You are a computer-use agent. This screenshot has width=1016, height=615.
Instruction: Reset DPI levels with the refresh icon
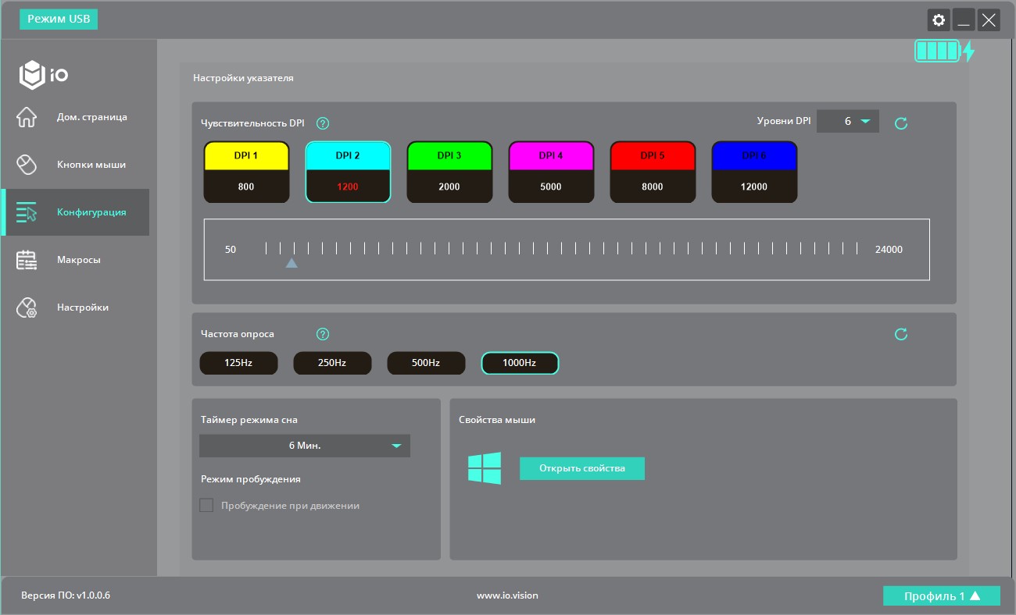901,123
